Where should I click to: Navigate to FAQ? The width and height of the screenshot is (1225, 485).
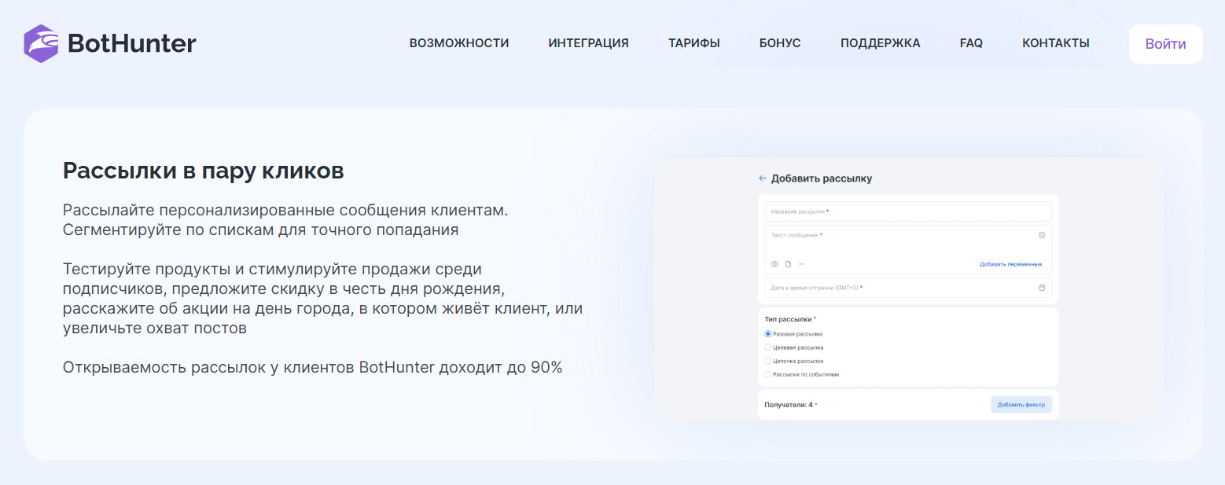coord(971,43)
